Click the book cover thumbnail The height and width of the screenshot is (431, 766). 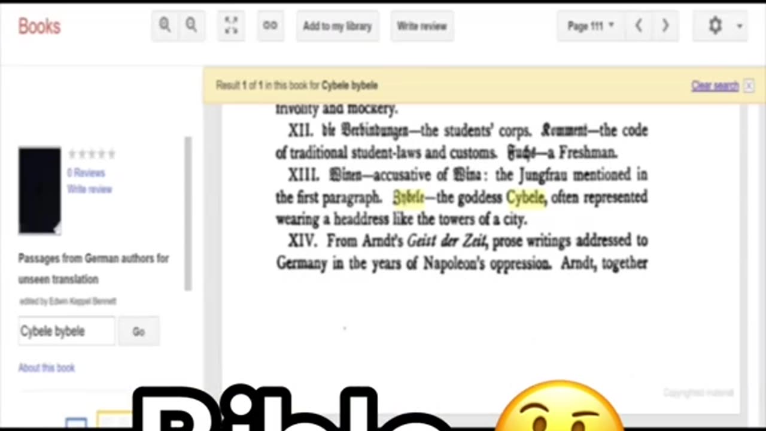pos(39,190)
